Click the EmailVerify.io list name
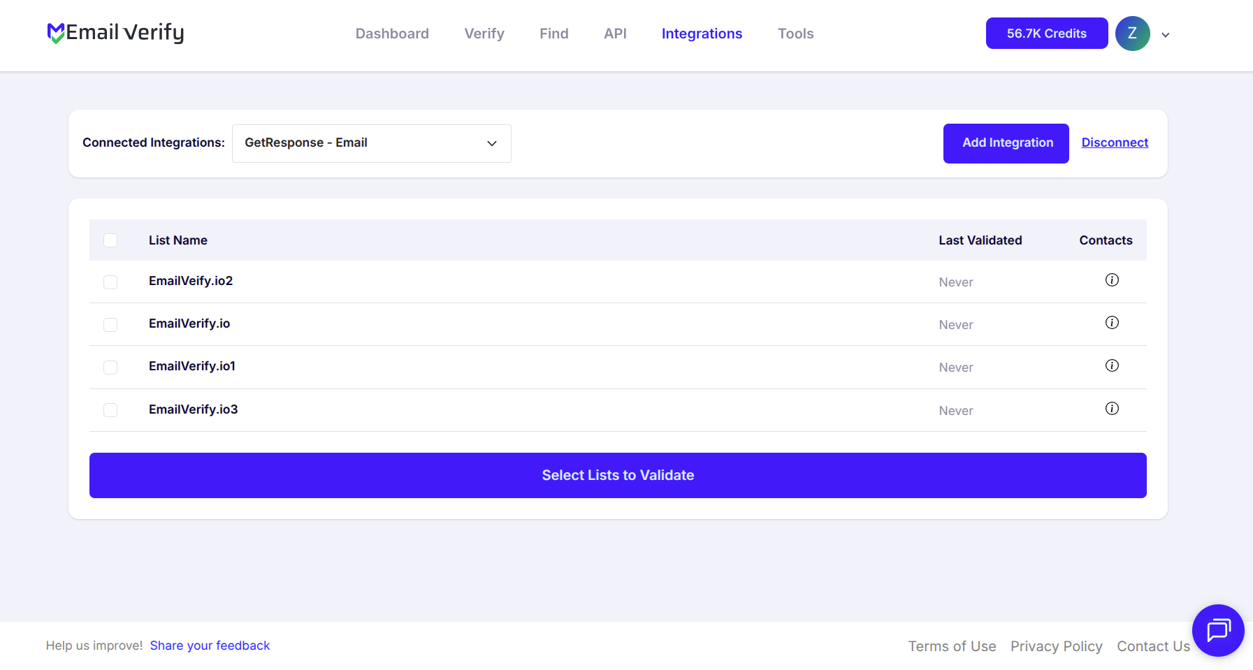 pyautogui.click(x=189, y=323)
